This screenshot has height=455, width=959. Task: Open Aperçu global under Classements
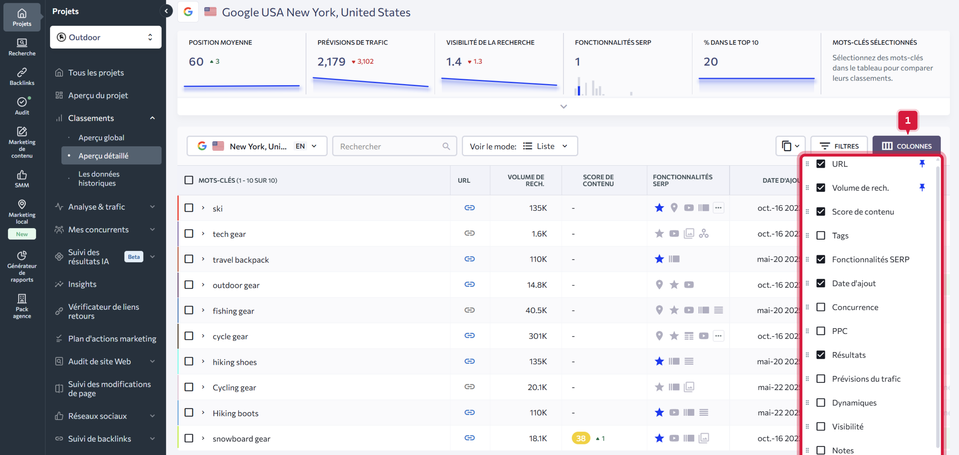pyautogui.click(x=101, y=138)
